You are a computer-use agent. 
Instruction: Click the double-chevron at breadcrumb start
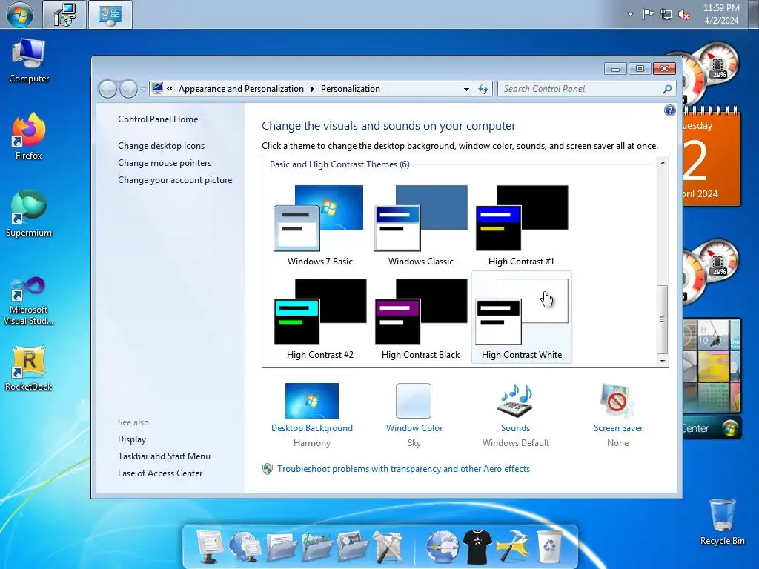pyautogui.click(x=170, y=89)
